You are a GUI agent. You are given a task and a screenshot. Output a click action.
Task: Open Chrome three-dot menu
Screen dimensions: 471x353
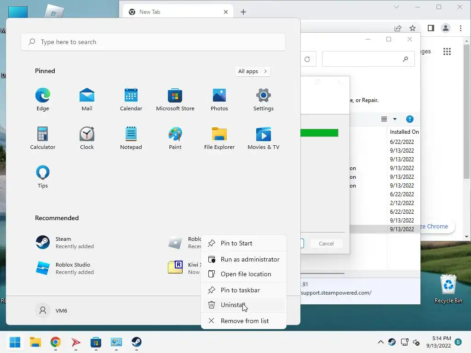460,28
